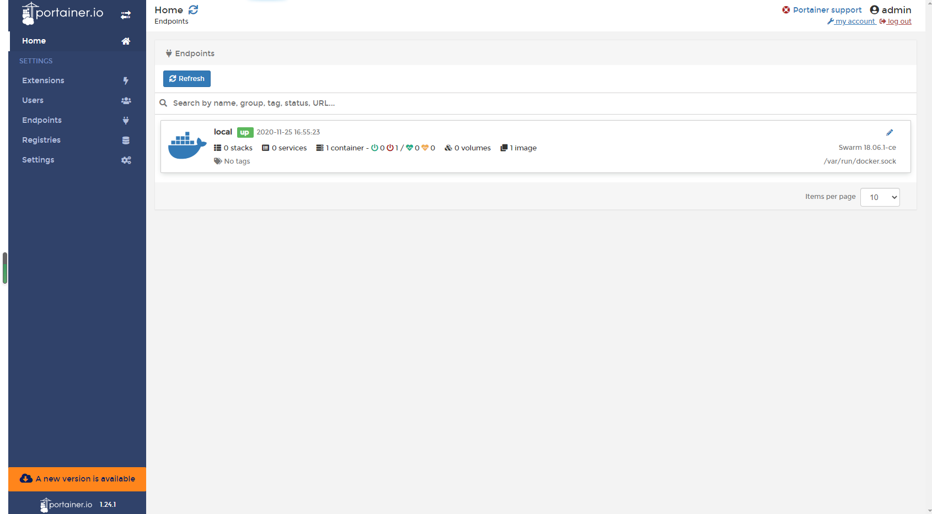The image size is (932, 514).
Task: Open the Items per page dropdown
Action: [880, 197]
